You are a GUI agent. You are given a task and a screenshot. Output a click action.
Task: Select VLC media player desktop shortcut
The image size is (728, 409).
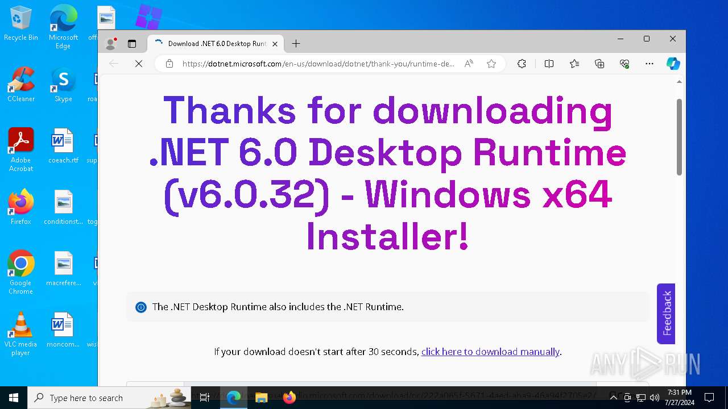click(21, 334)
